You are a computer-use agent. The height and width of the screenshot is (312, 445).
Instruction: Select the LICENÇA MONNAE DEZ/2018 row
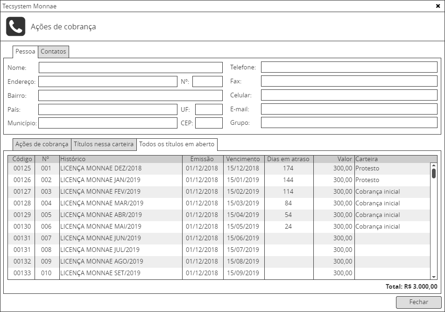coord(100,168)
